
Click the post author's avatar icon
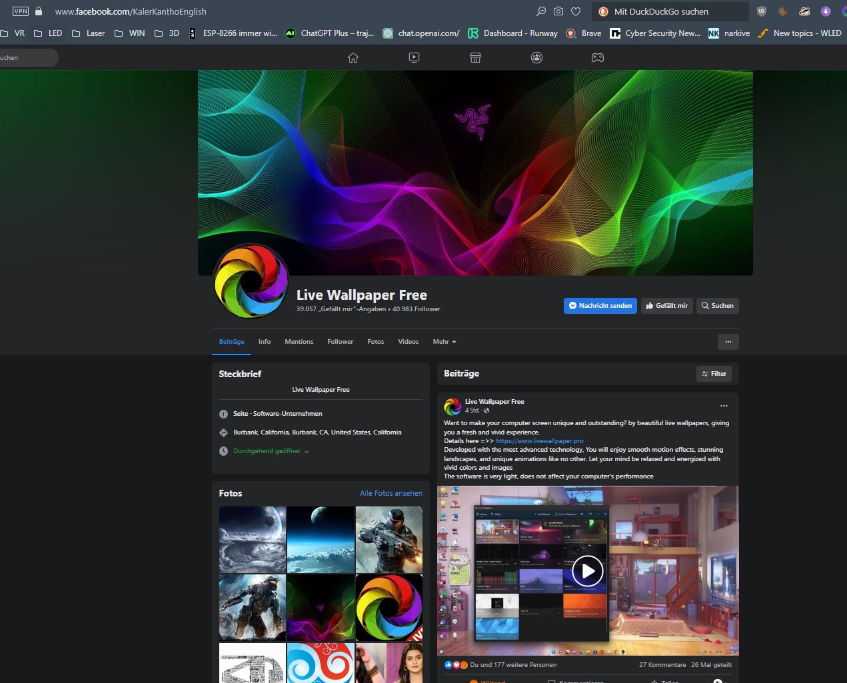click(452, 406)
